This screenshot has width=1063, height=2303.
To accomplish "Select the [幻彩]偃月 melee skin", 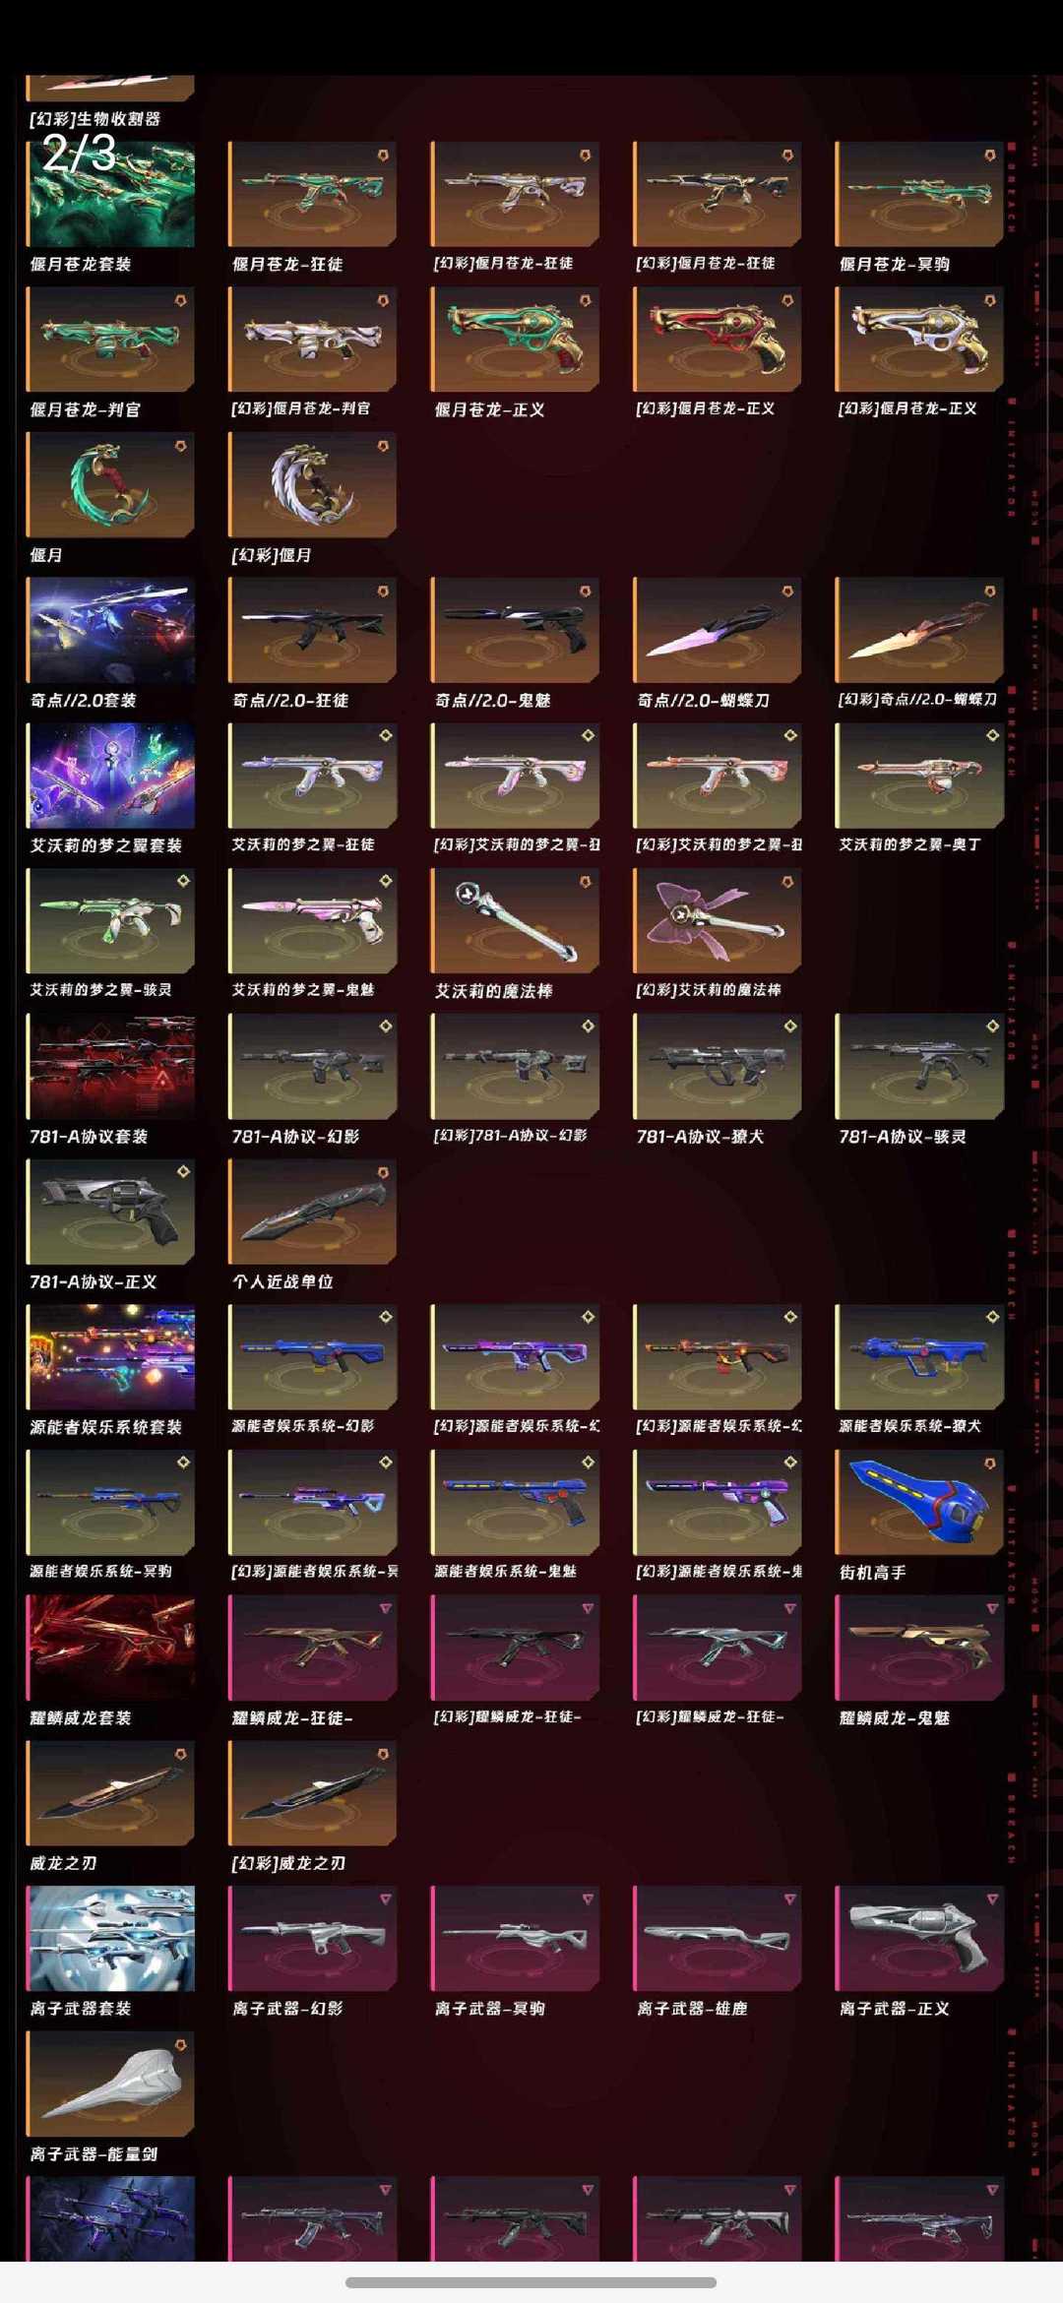I will point(313,485).
